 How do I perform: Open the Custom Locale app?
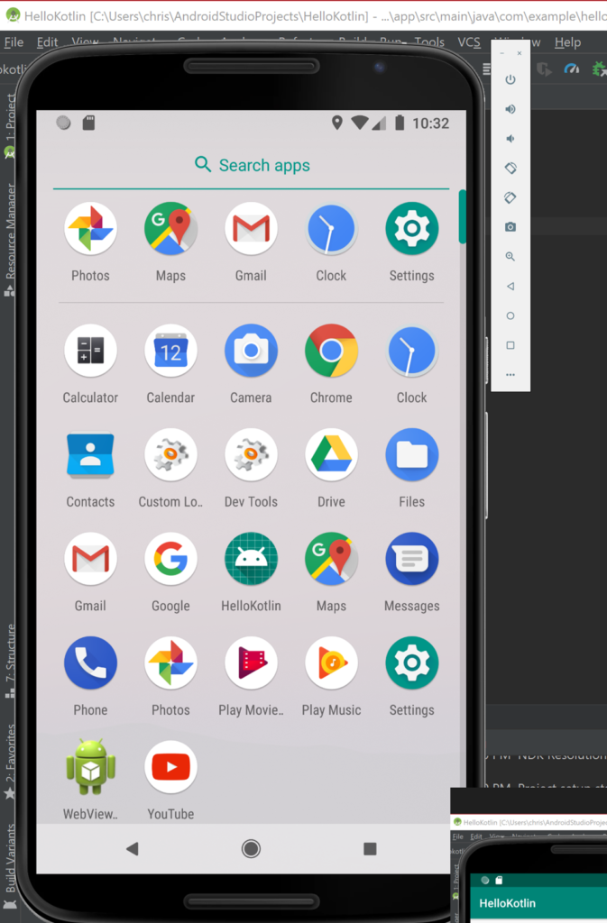click(170, 454)
